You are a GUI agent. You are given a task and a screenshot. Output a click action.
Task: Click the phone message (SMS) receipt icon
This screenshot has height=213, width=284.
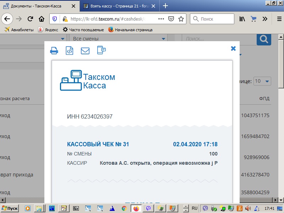tap(102, 50)
